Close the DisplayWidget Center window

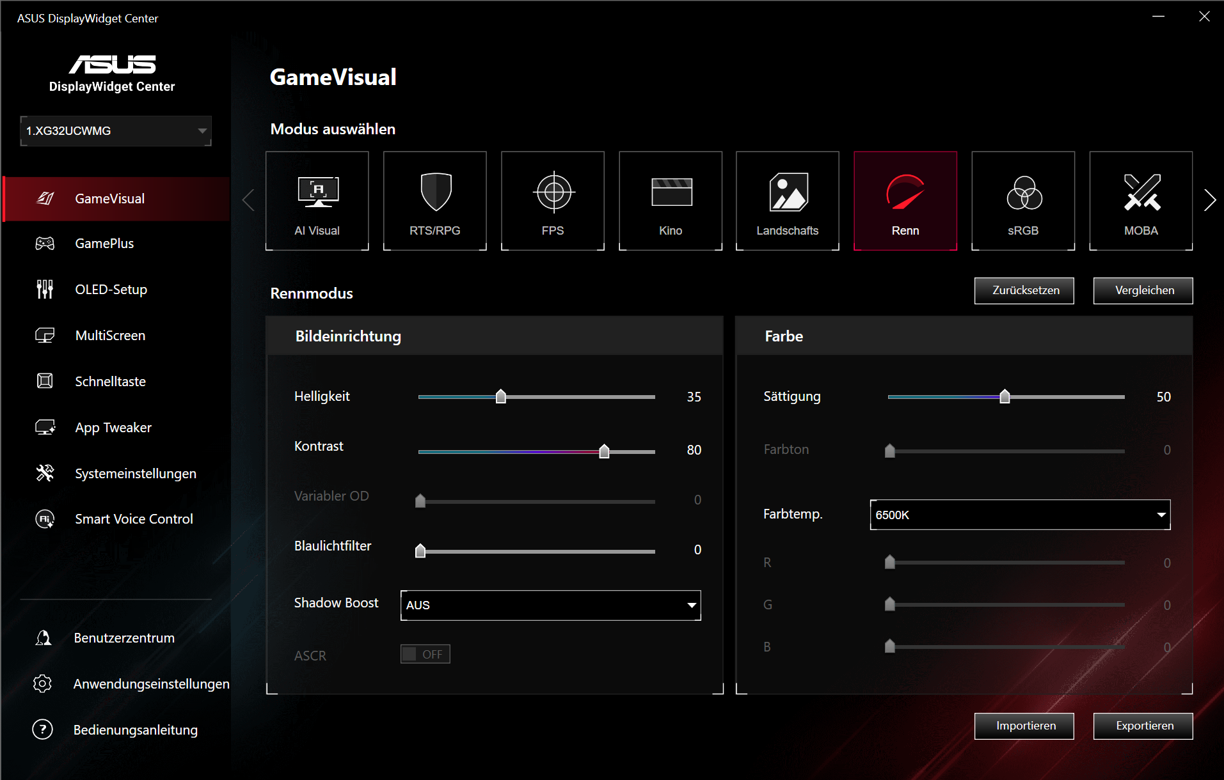pyautogui.click(x=1204, y=17)
